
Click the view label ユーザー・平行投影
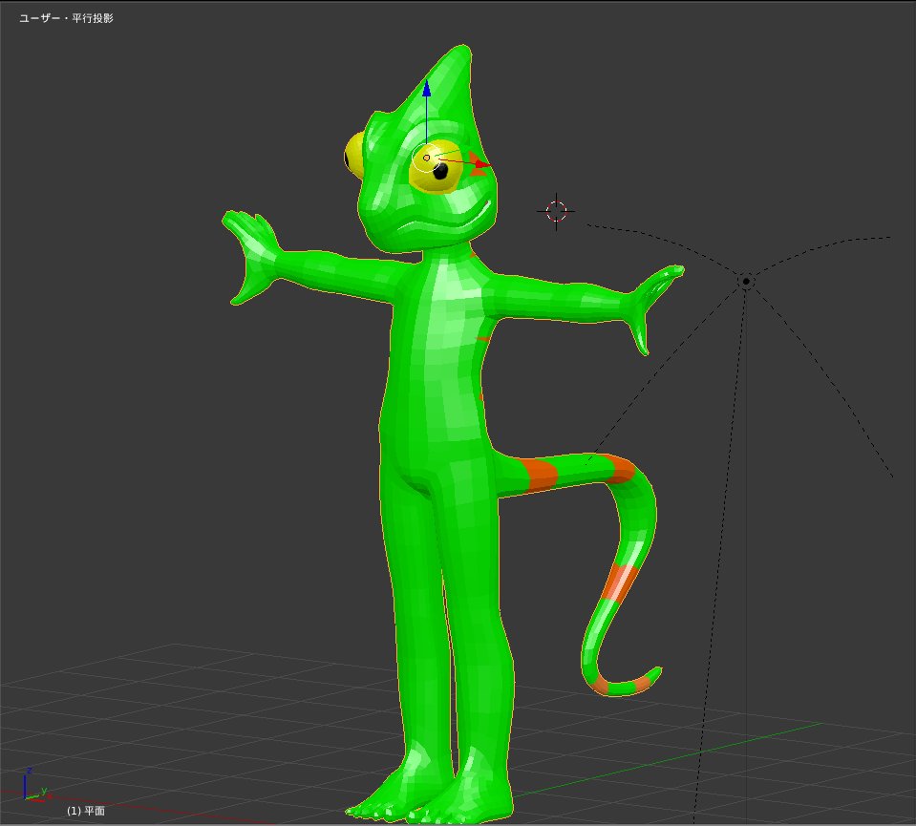66,18
